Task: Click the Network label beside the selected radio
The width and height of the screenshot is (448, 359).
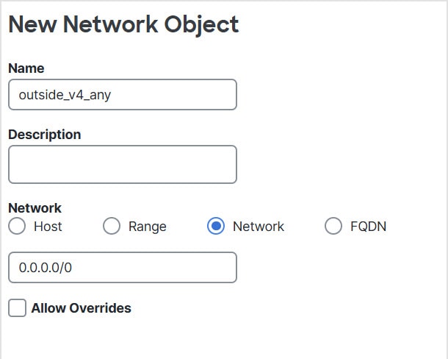Action: [x=259, y=227]
